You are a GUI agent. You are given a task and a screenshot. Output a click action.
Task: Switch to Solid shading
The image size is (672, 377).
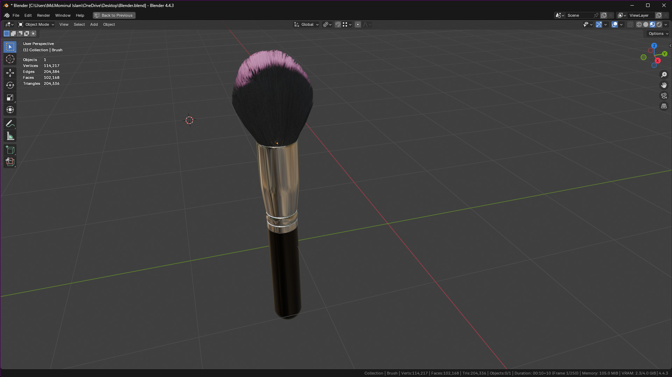[x=646, y=24]
